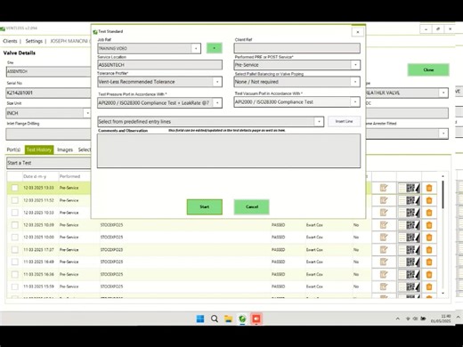Delete the test from 11 03 2025 16:49
This screenshot has width=463, height=347.
tap(429, 262)
